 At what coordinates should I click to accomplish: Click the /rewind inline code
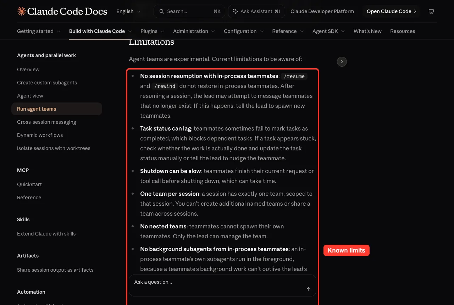pos(165,86)
